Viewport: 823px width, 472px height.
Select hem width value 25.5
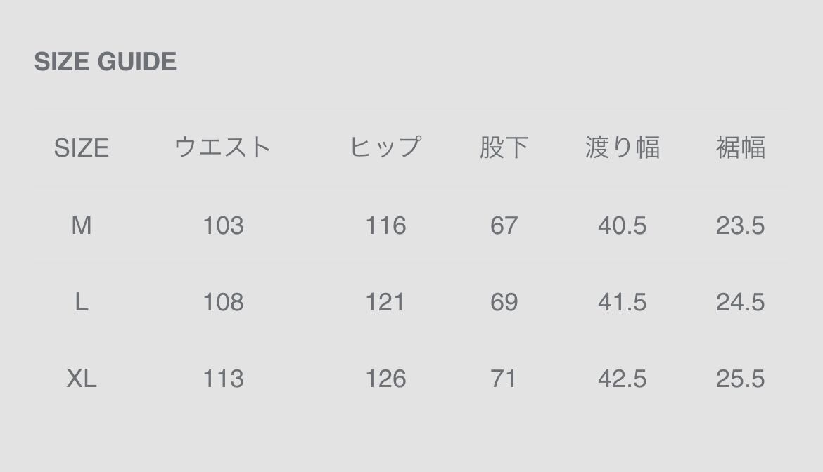740,379
